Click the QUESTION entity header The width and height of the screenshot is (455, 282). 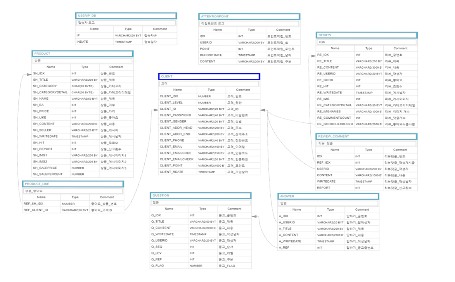click(x=201, y=195)
